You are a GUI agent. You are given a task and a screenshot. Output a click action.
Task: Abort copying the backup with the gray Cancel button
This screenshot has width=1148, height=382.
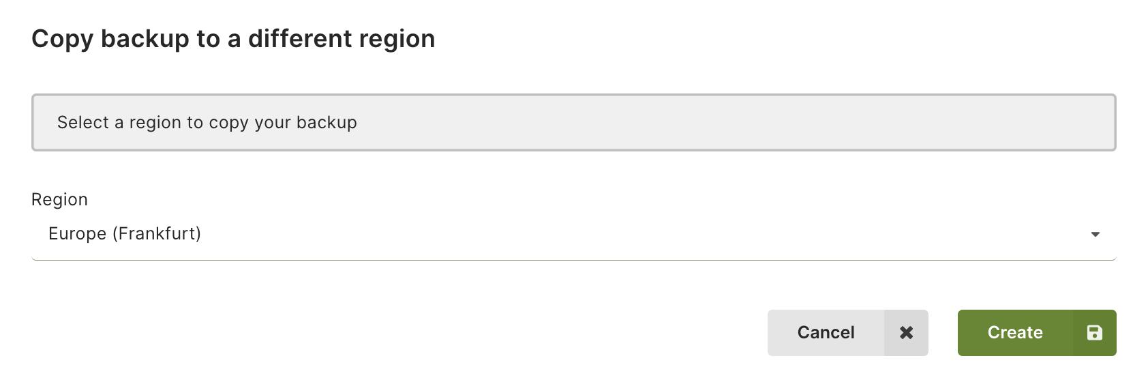[x=847, y=333]
